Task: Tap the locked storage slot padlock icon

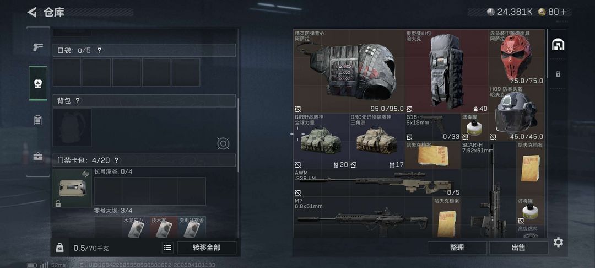Action: [x=558, y=74]
